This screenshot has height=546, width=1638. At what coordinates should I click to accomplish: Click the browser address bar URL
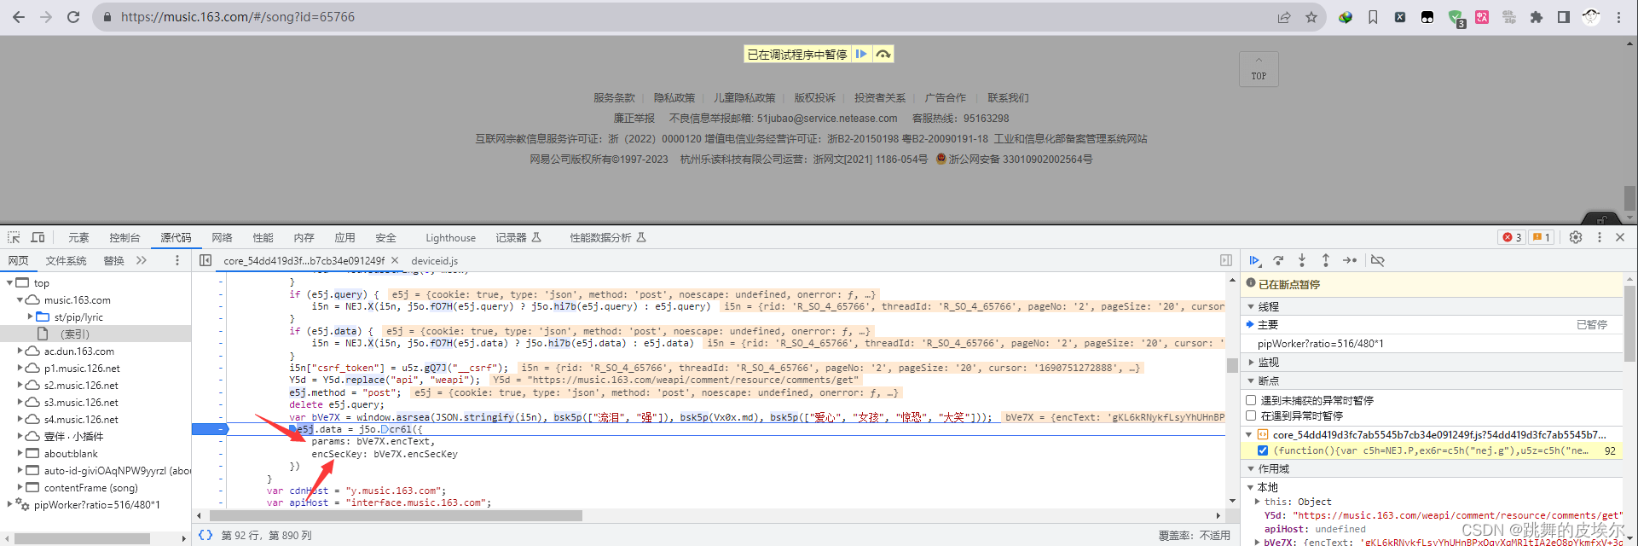click(x=238, y=17)
